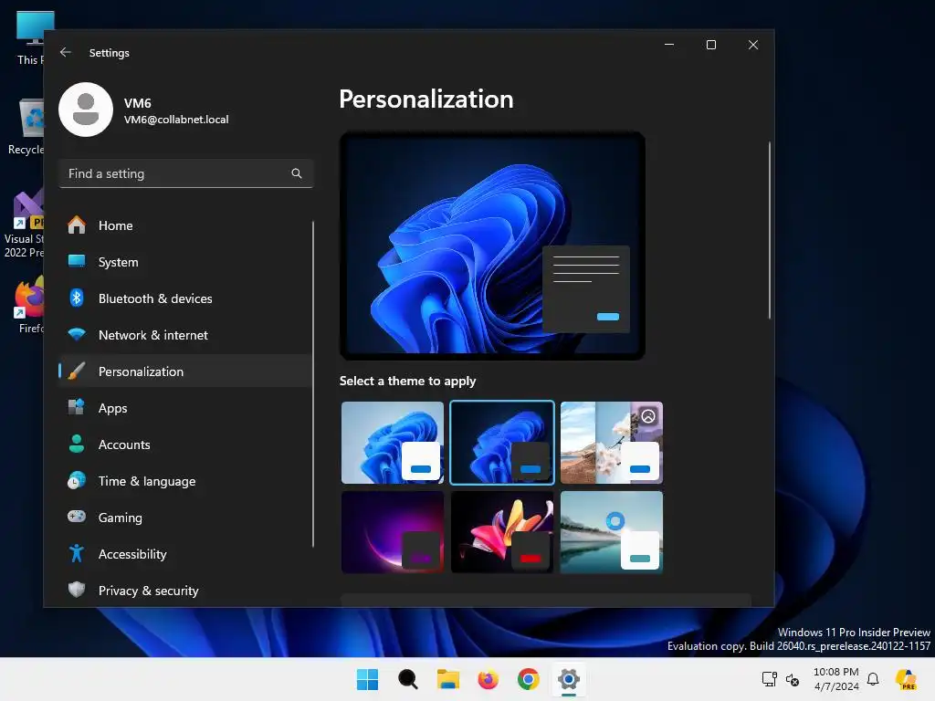Open Gaming settings

(x=185, y=517)
